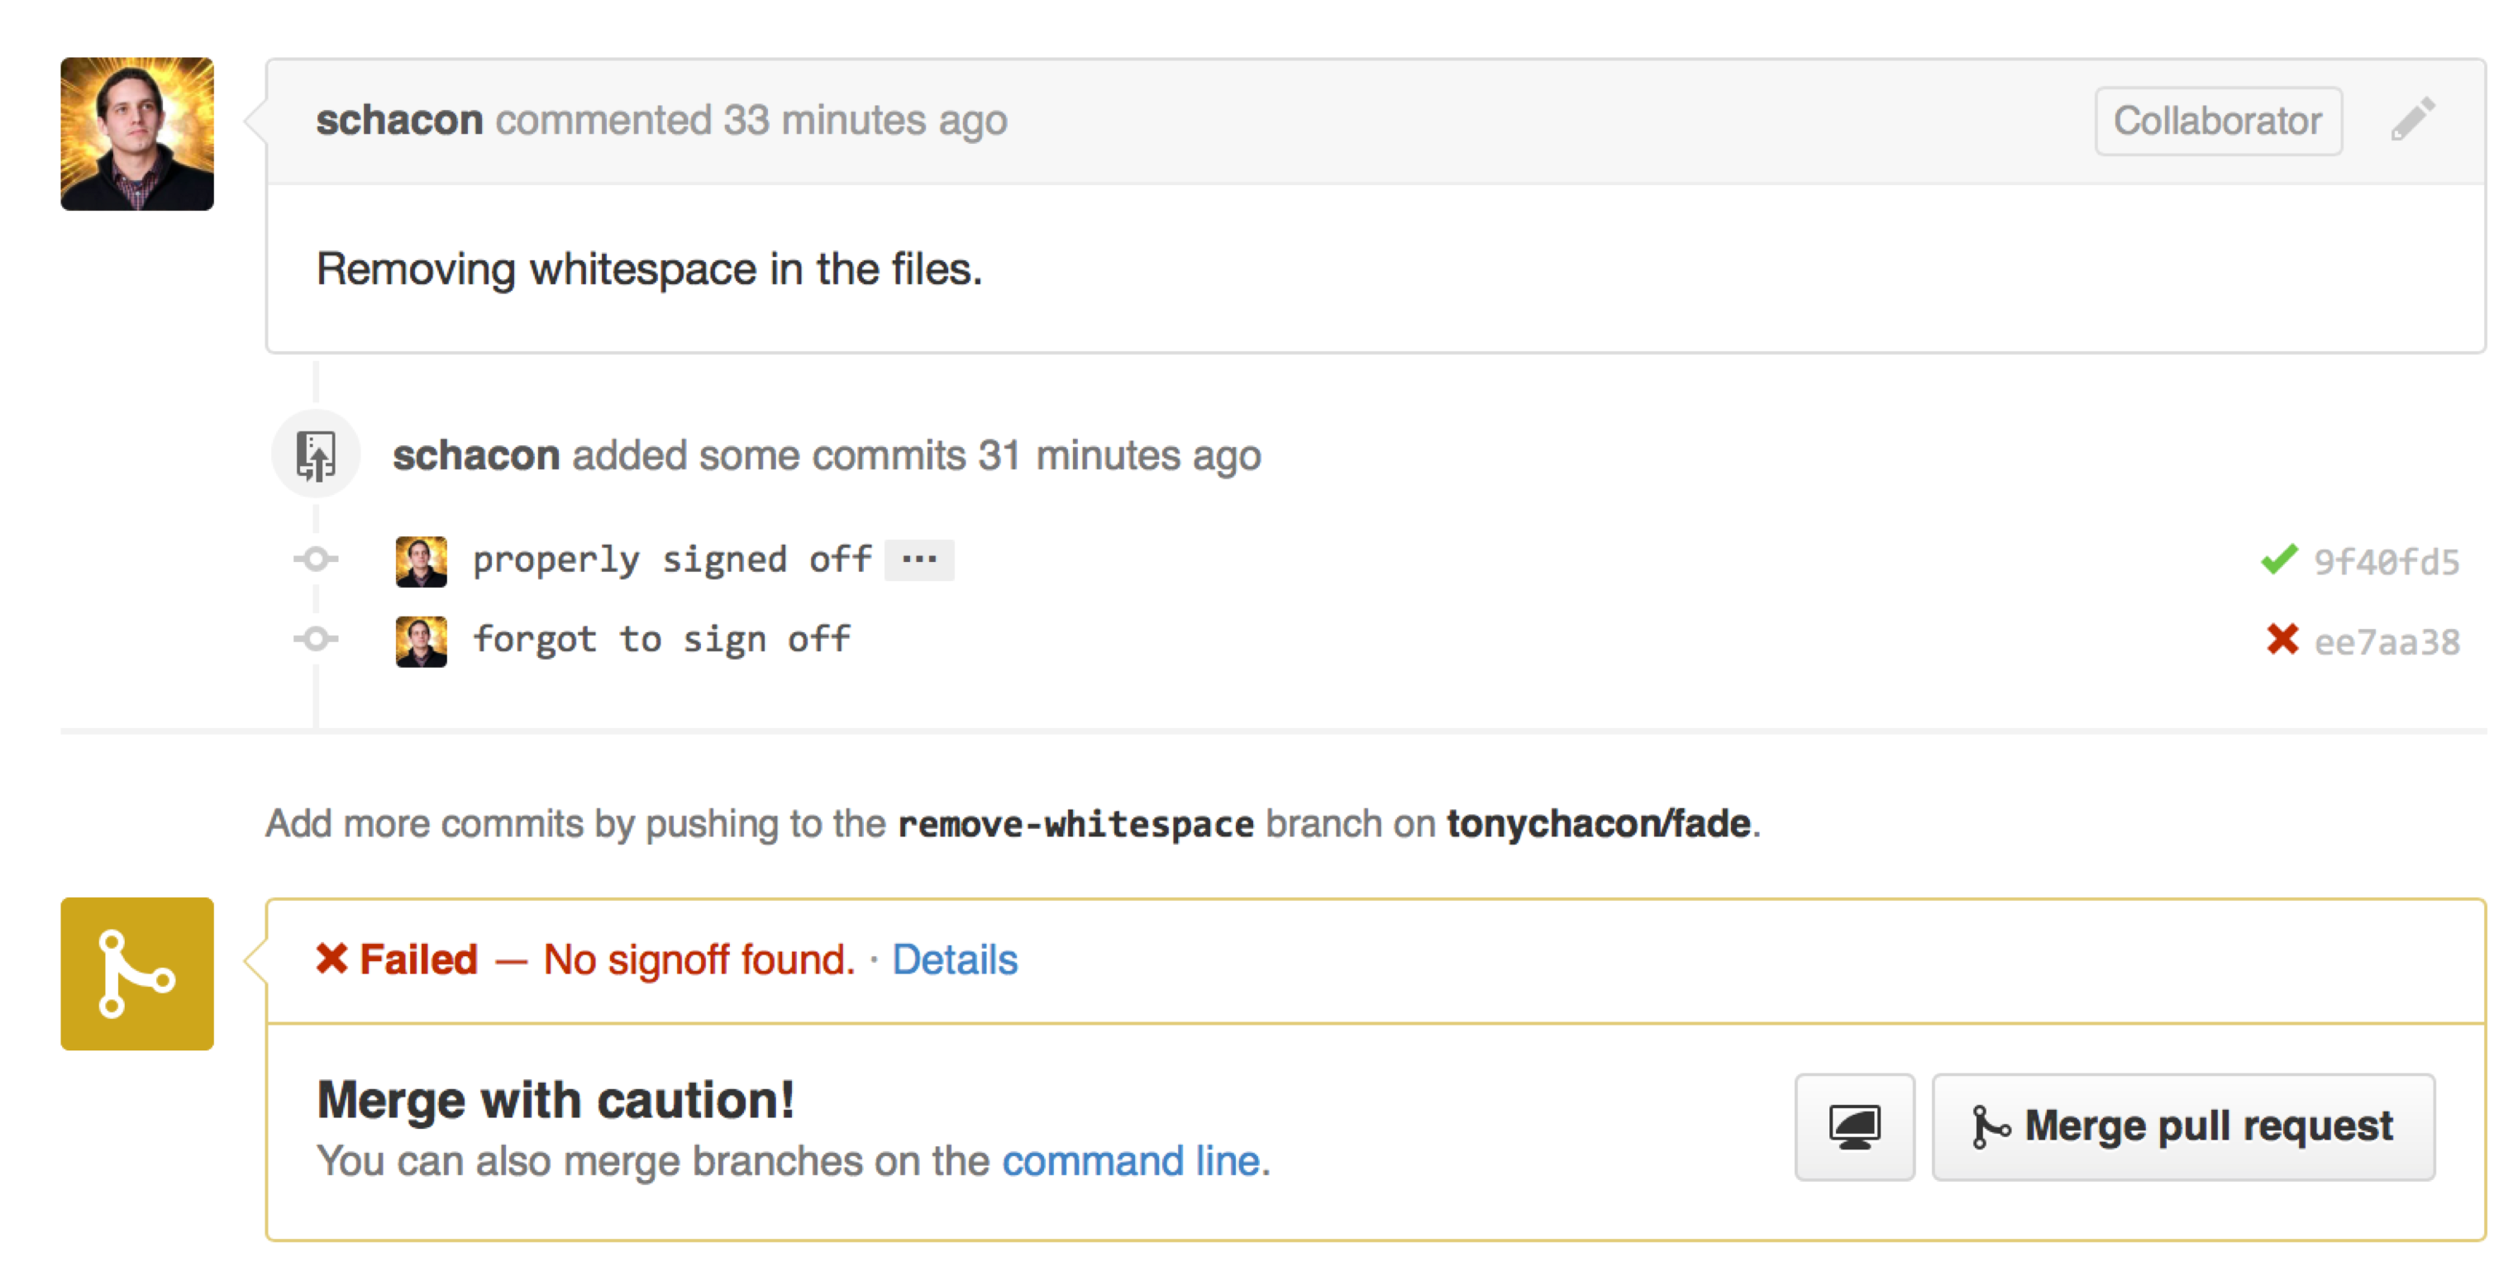2513x1271 pixels.
Task: Click the yellow merge branch icon
Action: tap(136, 973)
